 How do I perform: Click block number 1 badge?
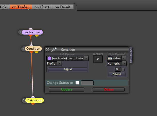pyautogui.click(x=20, y=32)
